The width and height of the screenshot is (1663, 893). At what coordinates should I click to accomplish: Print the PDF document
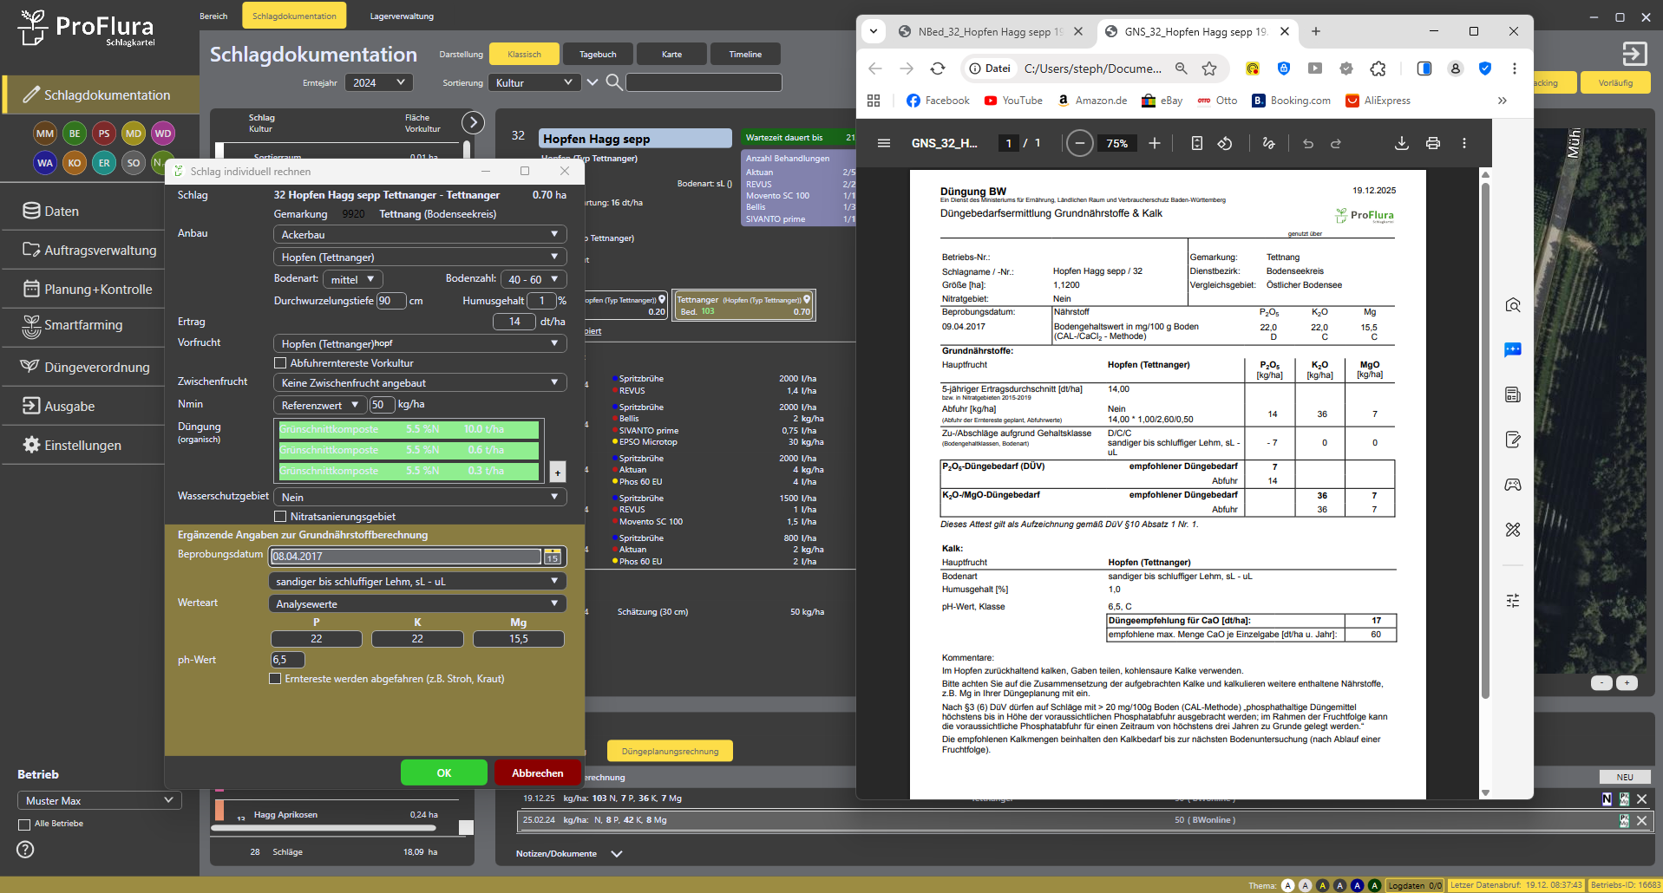(1432, 143)
